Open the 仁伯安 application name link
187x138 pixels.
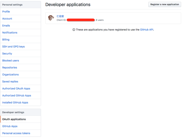(x=60, y=16)
